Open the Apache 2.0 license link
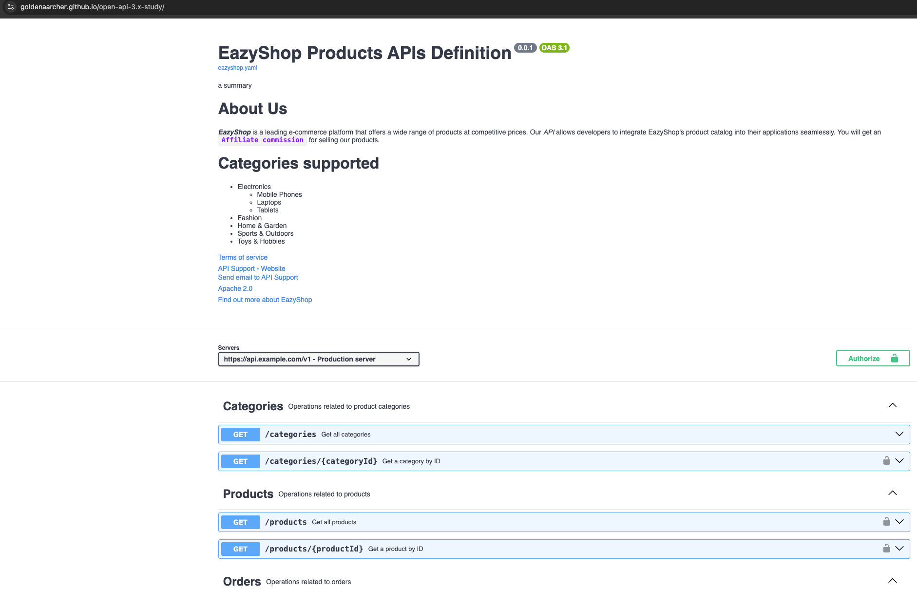The width and height of the screenshot is (917, 589). pos(235,288)
